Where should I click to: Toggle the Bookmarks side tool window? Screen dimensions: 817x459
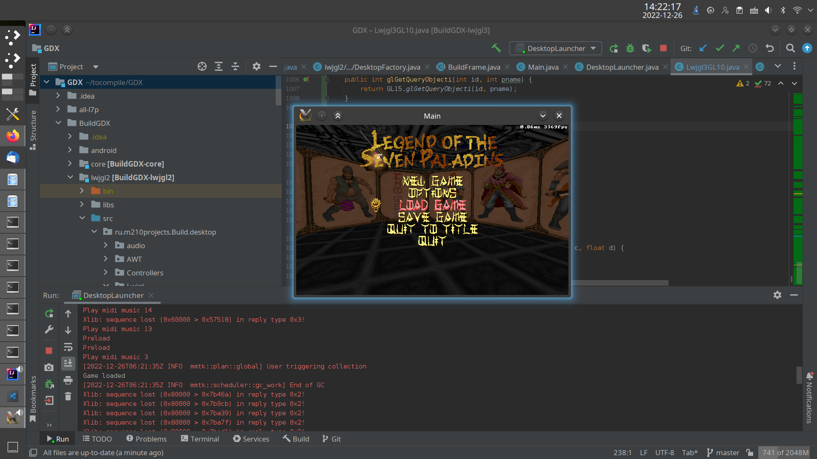point(33,398)
